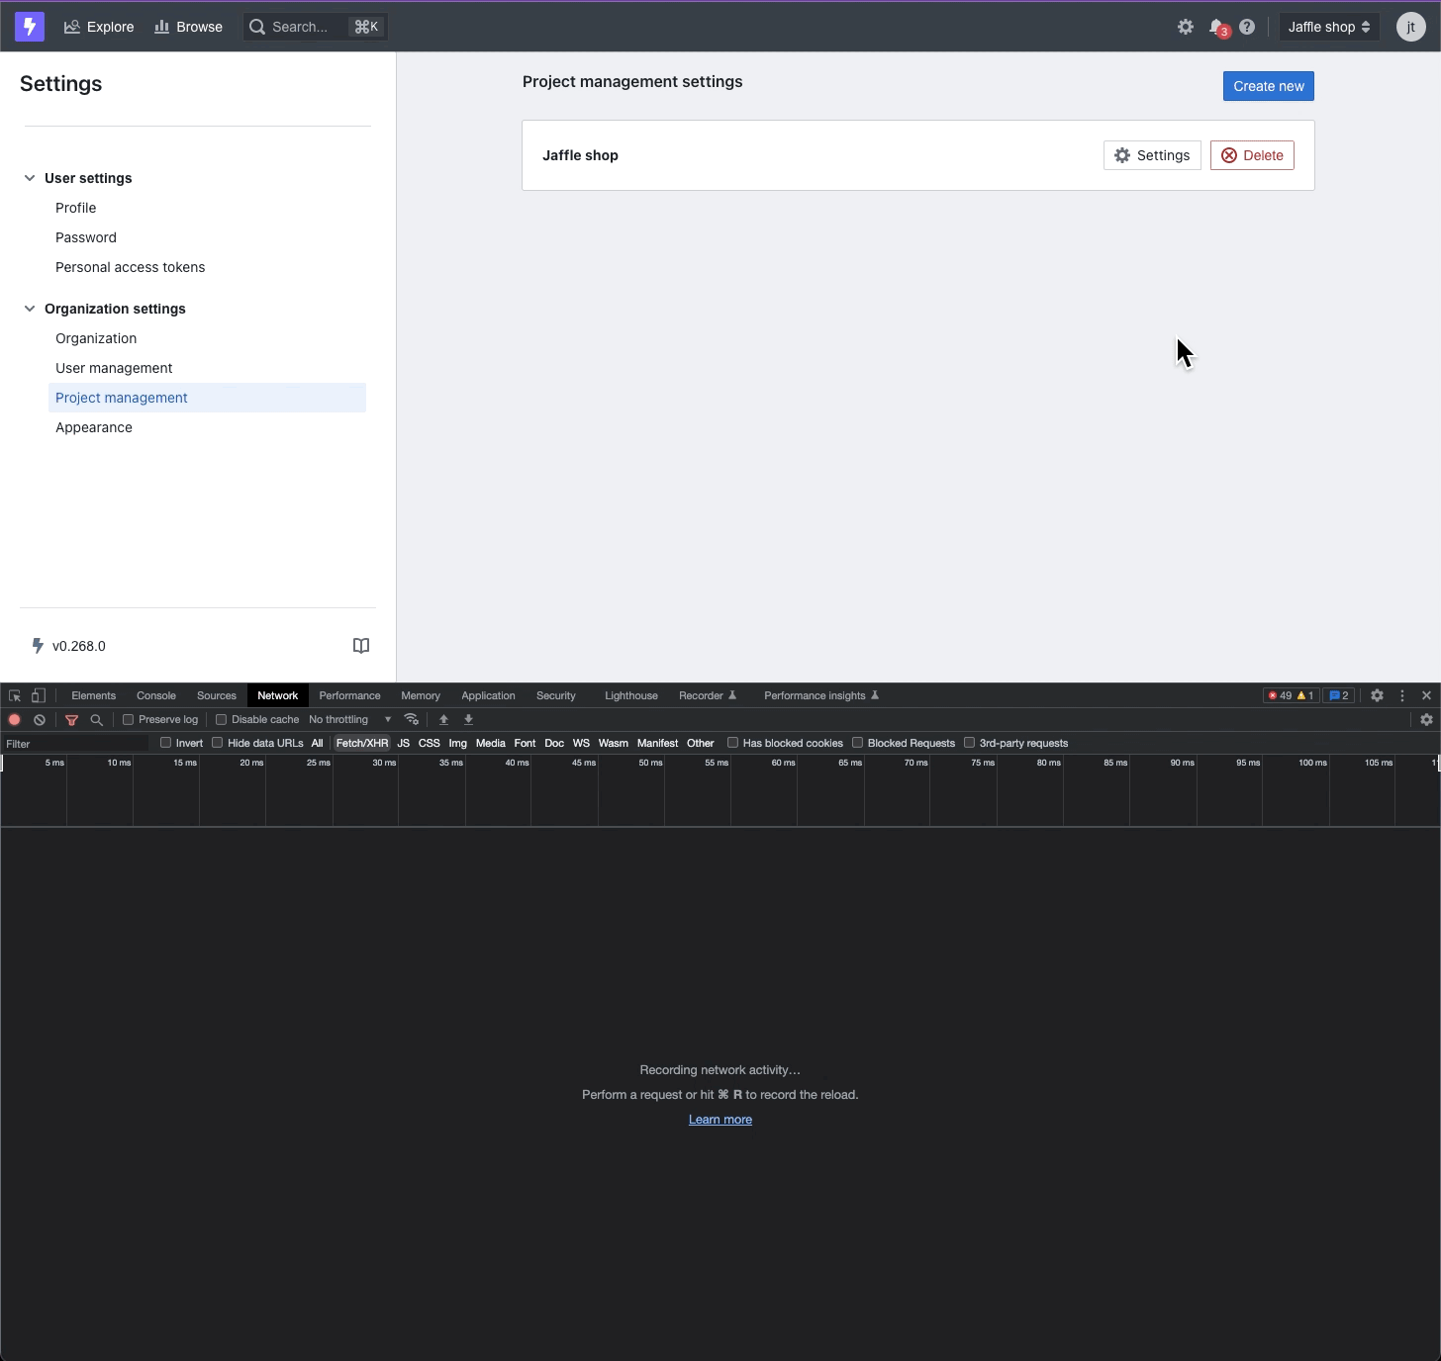Switch to the Console tab in DevTools
1441x1361 pixels.
(x=155, y=695)
